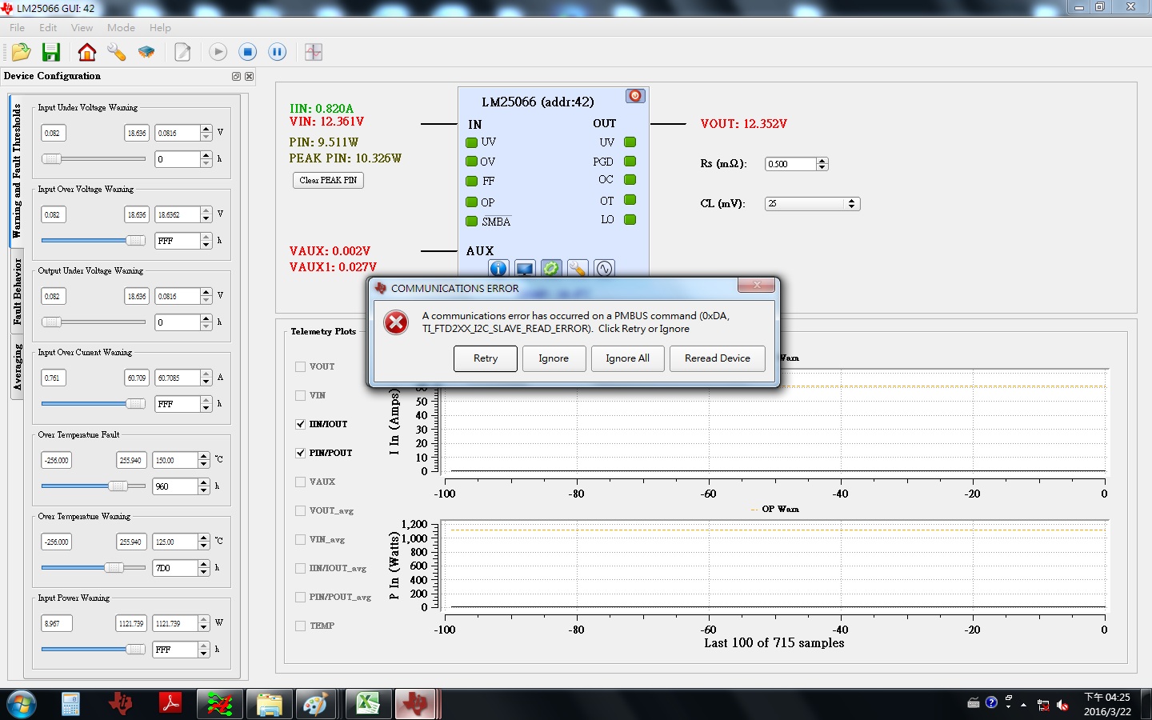
Task: Open the Edit menu
Action: coord(48,27)
